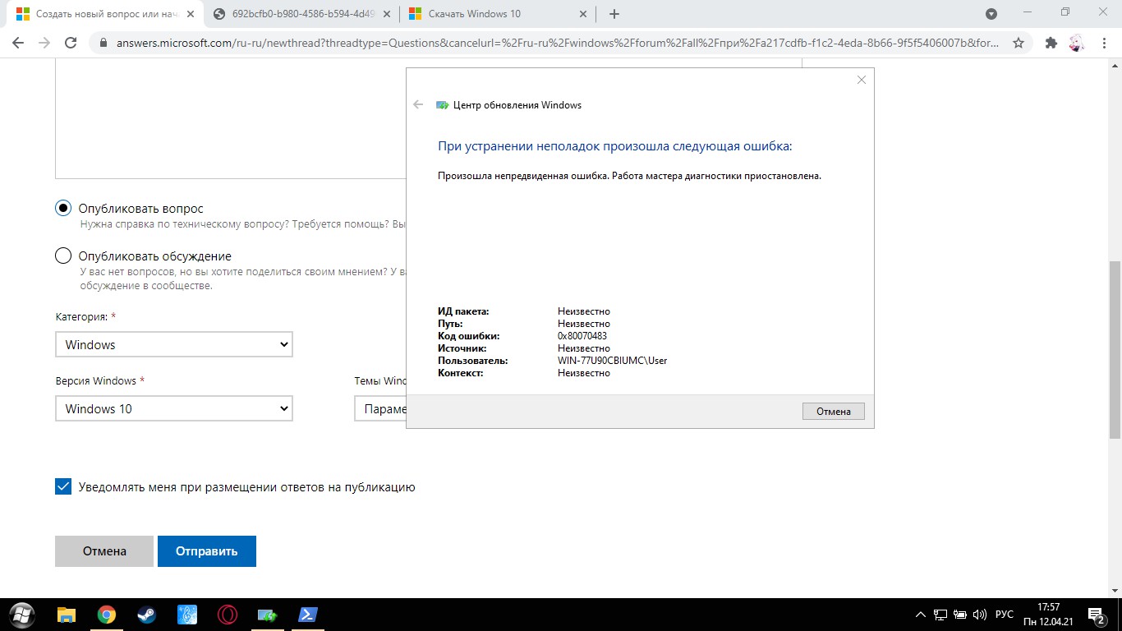Switch input language РУС indicator
The width and height of the screenshot is (1122, 631).
(1005, 615)
